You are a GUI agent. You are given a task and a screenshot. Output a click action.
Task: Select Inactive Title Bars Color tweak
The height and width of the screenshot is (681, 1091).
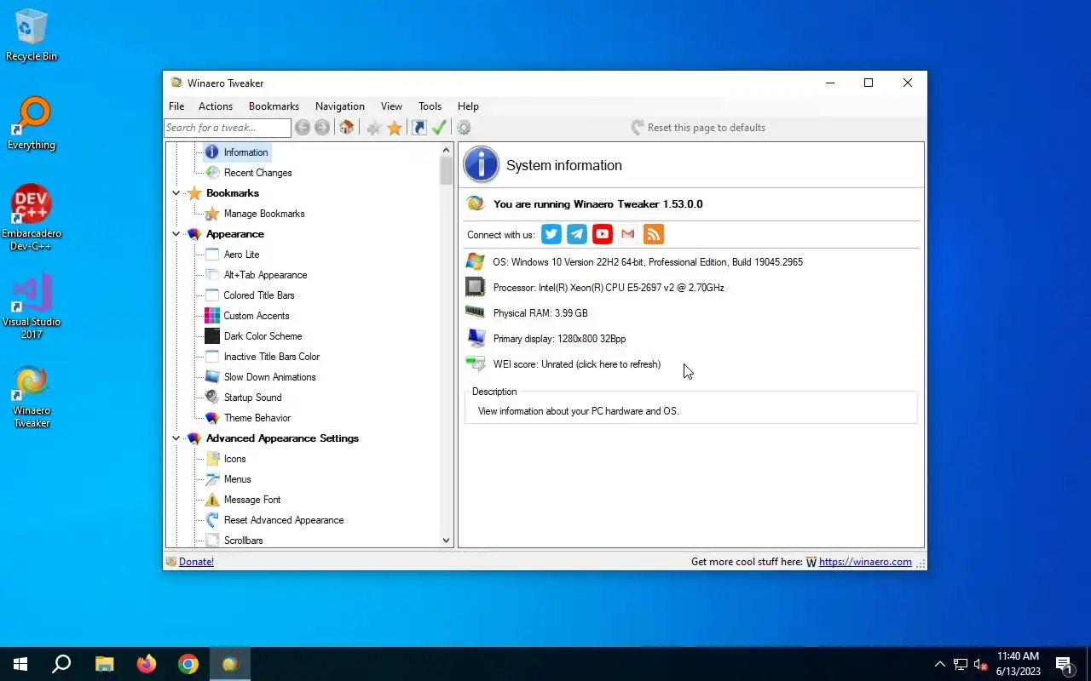pyautogui.click(x=271, y=357)
